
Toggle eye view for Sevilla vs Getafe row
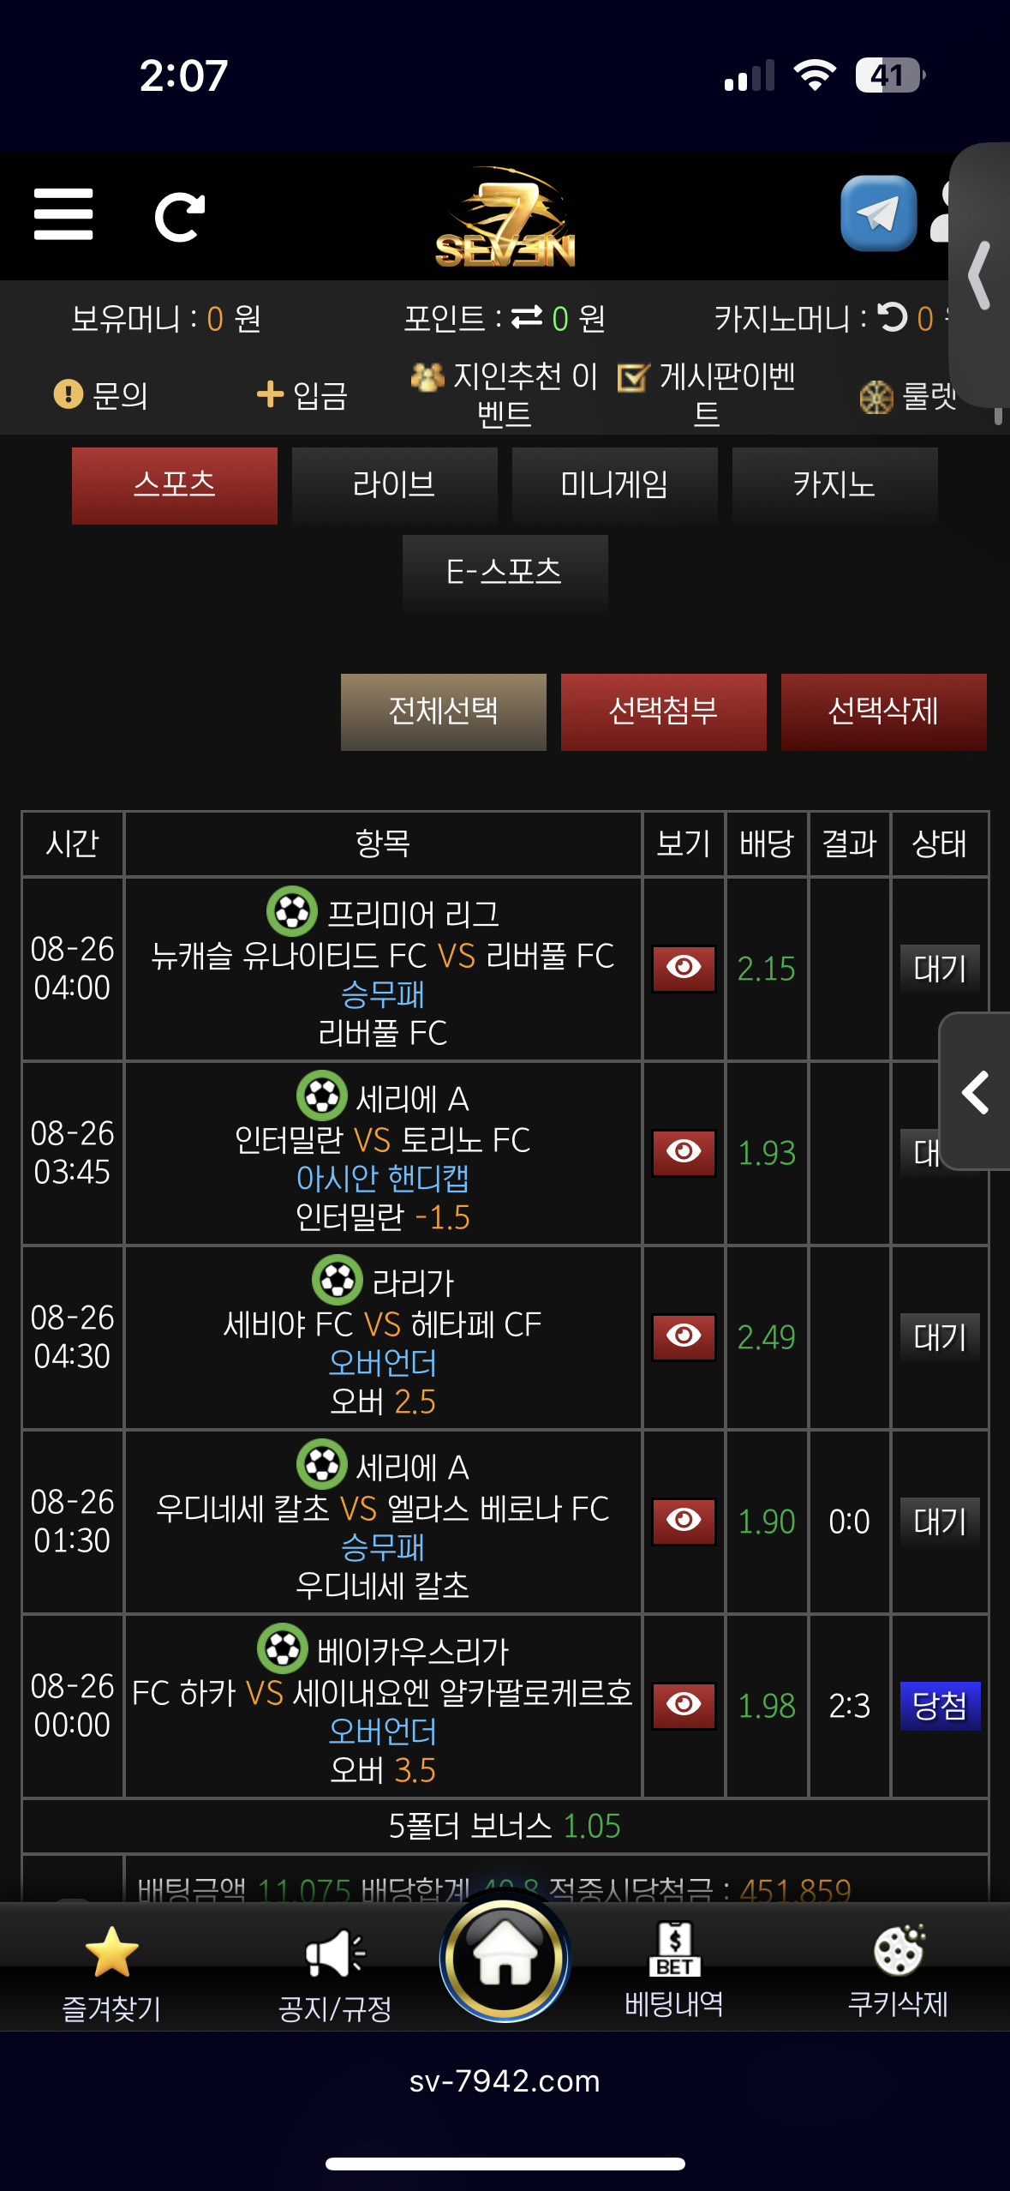[684, 1337]
